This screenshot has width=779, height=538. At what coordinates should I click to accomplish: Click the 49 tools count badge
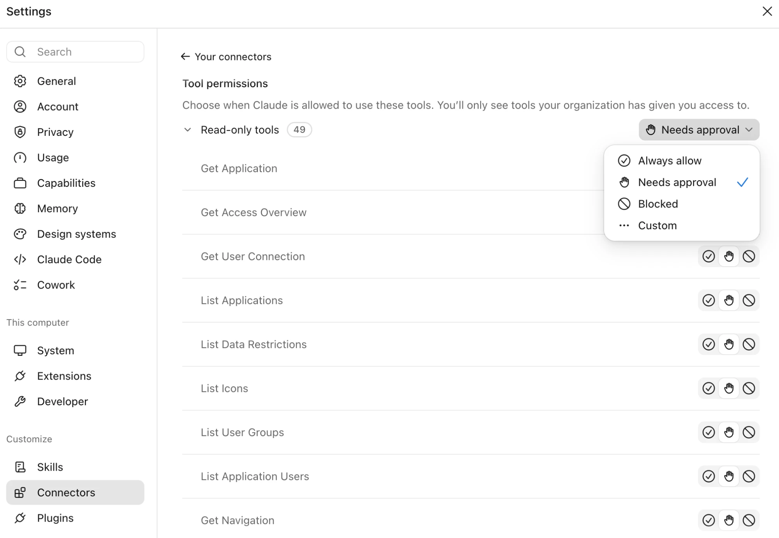[x=299, y=130]
